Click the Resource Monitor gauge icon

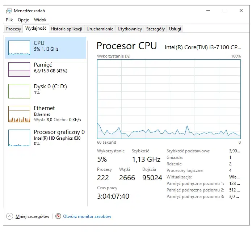point(58,216)
